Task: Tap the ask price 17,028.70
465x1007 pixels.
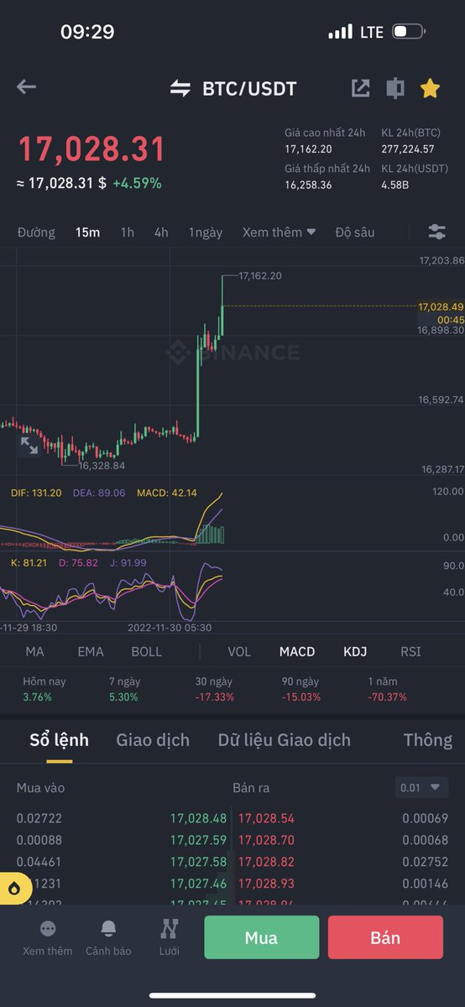Action: 267,840
